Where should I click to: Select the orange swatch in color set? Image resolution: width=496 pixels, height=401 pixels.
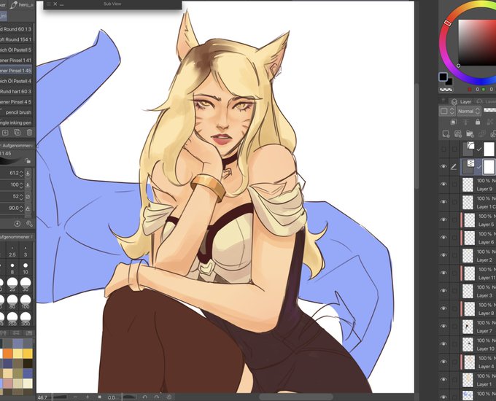click(7, 354)
